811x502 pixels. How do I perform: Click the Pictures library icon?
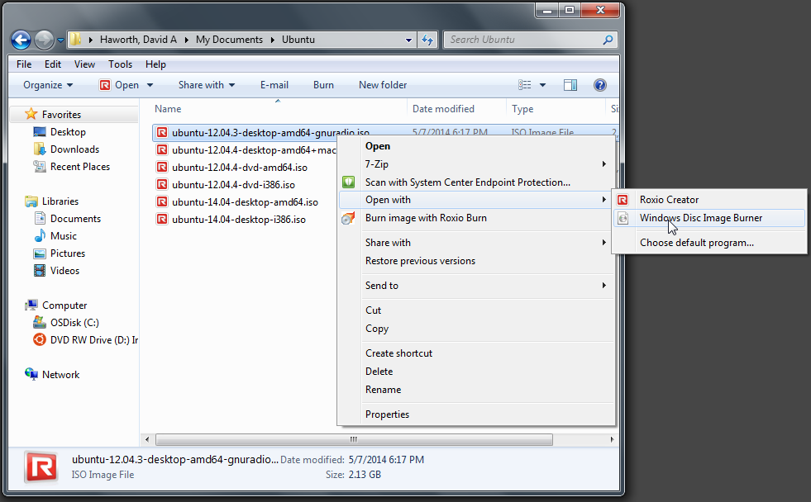(x=40, y=253)
